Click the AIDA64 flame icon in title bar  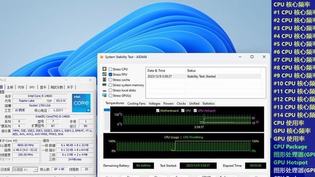pyautogui.click(x=102, y=57)
